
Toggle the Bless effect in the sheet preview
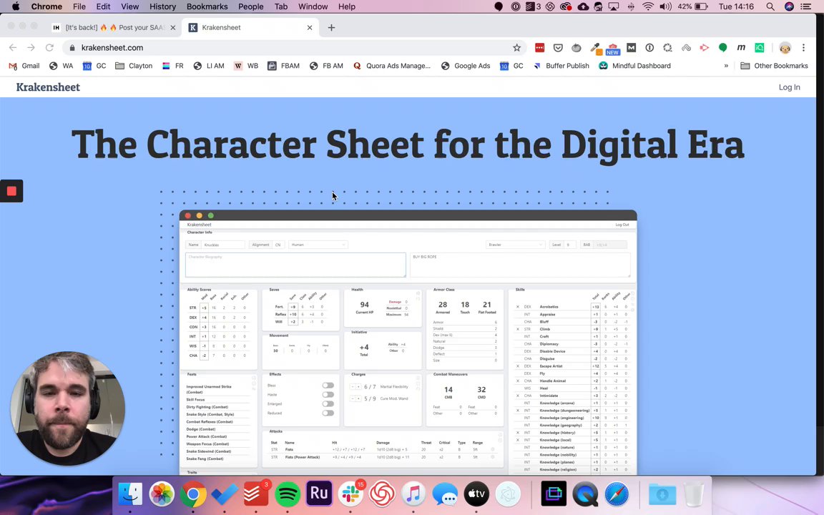(x=328, y=386)
